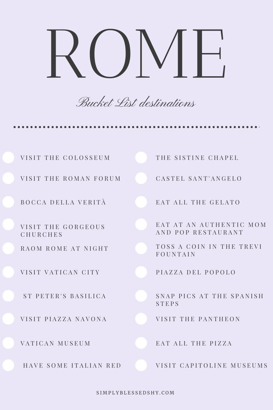Click the large ROME title
Viewport: 273px width, 410px height.
tap(136, 53)
